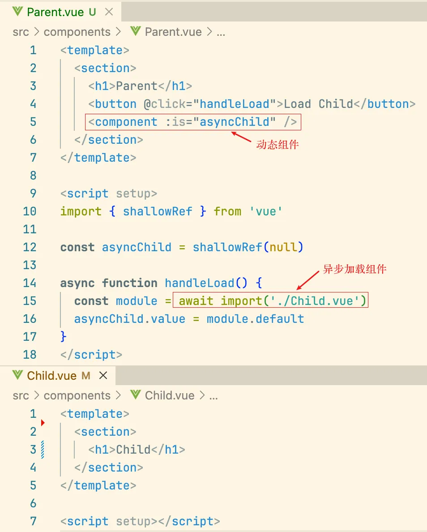Click the 'vue' string in the import line
This screenshot has height=532, width=427.
click(x=266, y=211)
